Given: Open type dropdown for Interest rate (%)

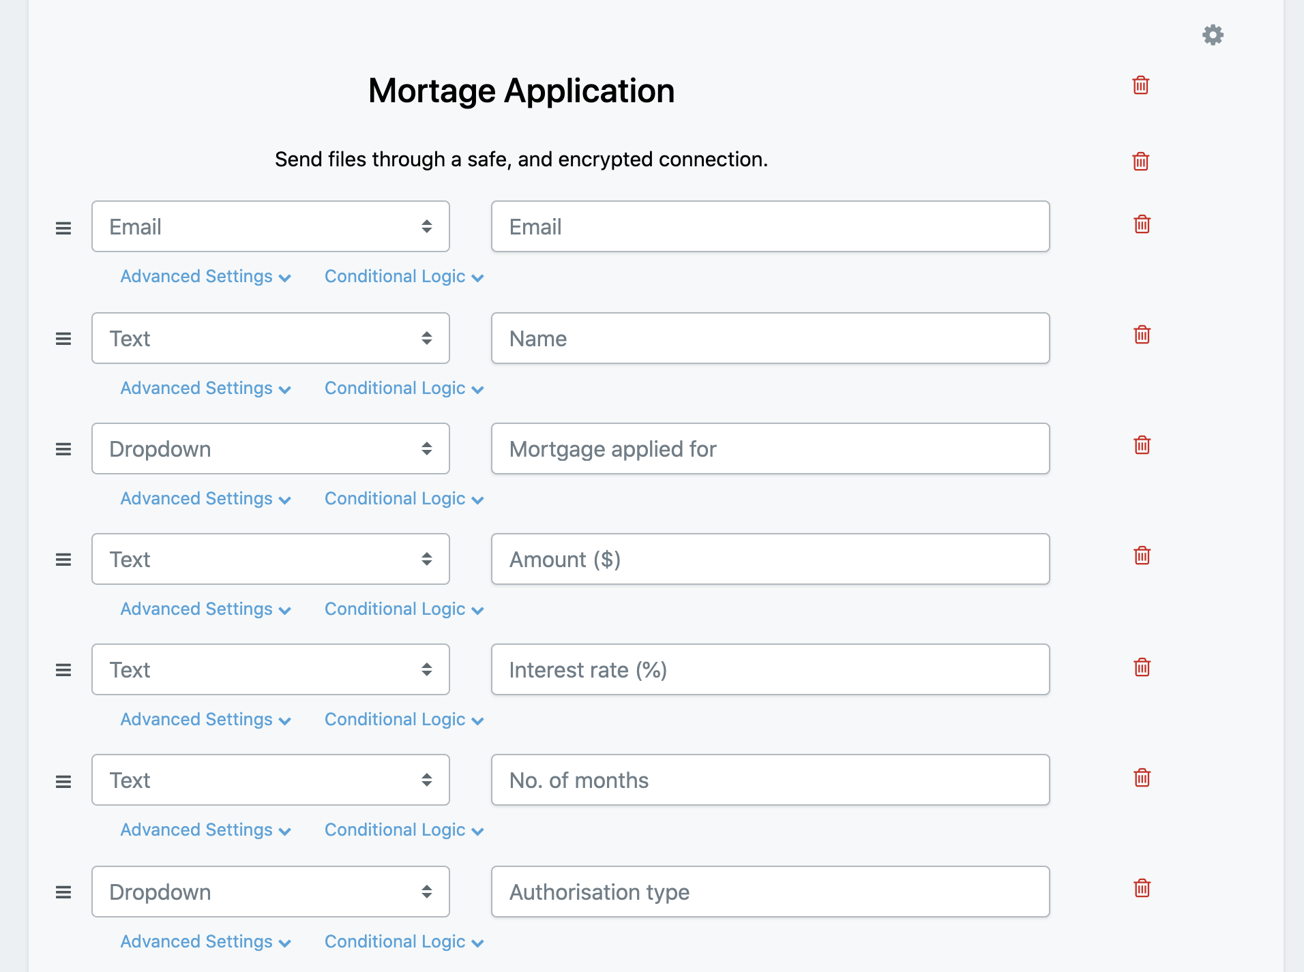Looking at the screenshot, I should [271, 669].
